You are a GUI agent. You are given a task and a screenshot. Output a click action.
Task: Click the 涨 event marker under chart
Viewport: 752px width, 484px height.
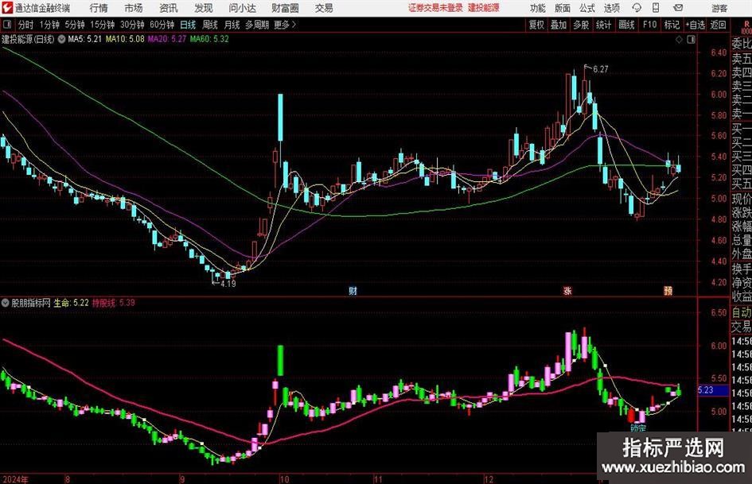pyautogui.click(x=567, y=291)
